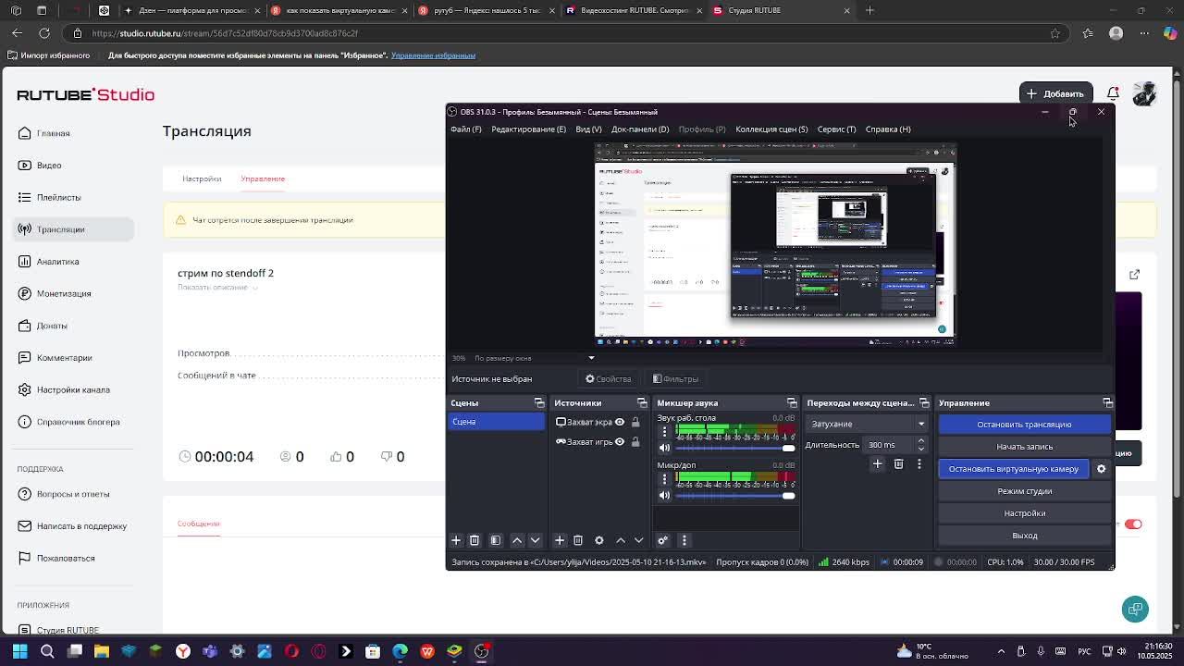The width and height of the screenshot is (1184, 666).
Task: Open RUTUBE Studio notifications bell
Action: 1114,93
